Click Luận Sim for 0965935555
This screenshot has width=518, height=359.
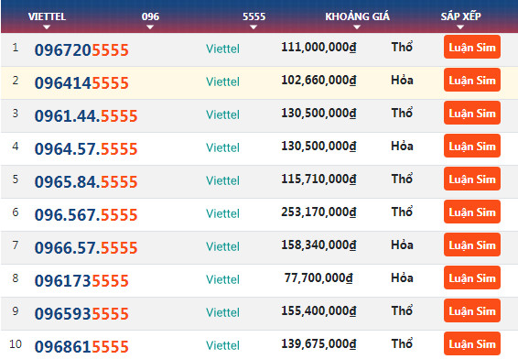tap(472, 310)
